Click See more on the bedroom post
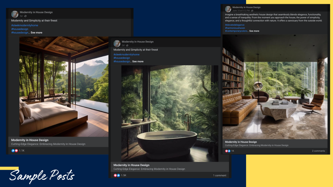This screenshot has height=187, width=333. coord(36,33)
